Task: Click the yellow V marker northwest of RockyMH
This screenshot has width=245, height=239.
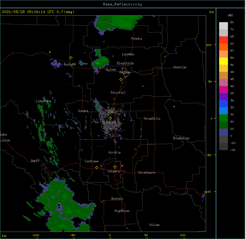Action: click(x=50, y=52)
